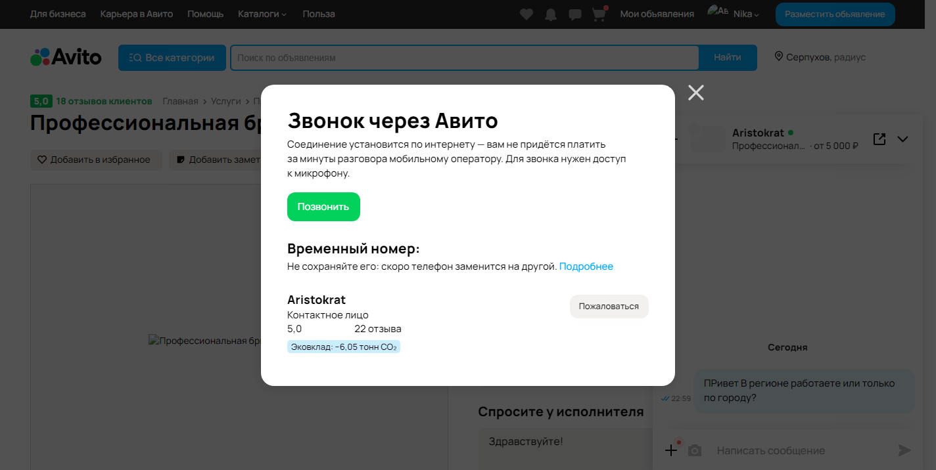Click Здравствуйте! quick reply field
The width and height of the screenshot is (936, 470).
pyautogui.click(x=565, y=448)
